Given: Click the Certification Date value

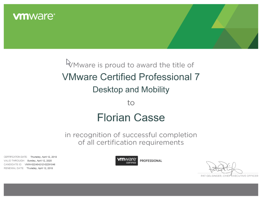Looking at the screenshot, I should (43, 157).
